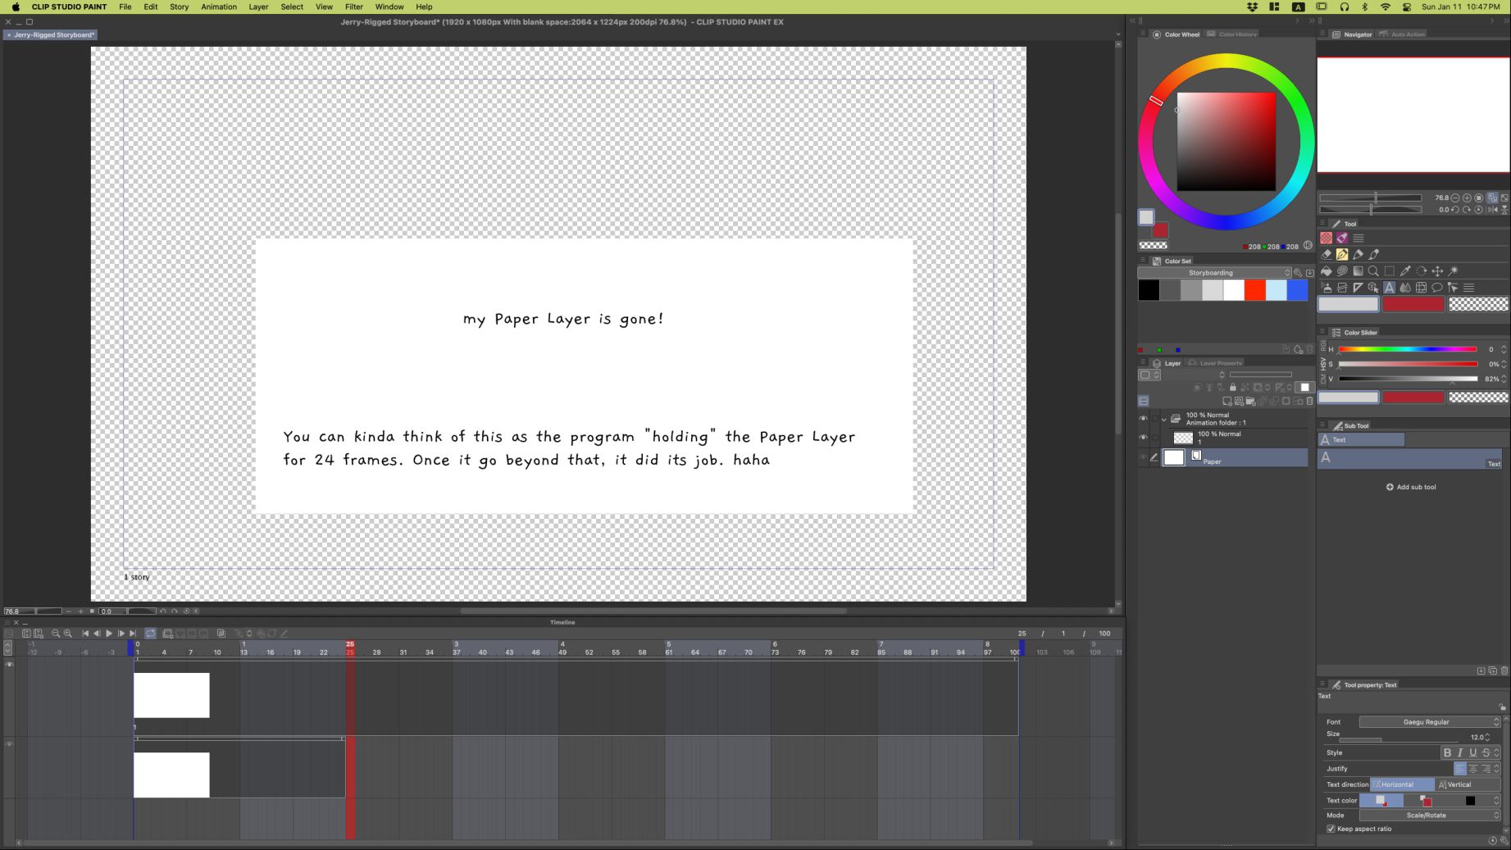Screen dimensions: 1511x850
Task: Select the Eyedropper tool
Action: coord(1405,271)
